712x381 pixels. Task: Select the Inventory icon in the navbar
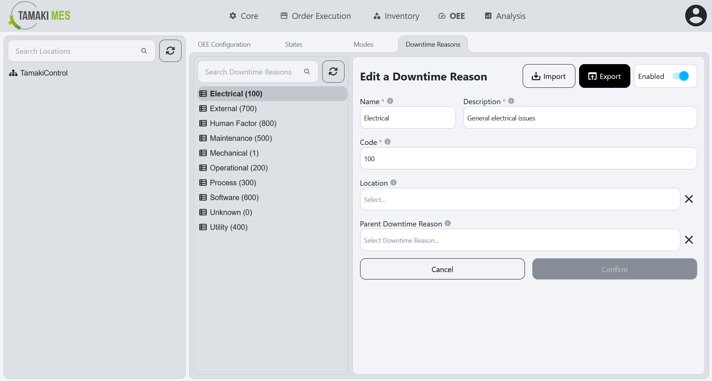coord(376,16)
